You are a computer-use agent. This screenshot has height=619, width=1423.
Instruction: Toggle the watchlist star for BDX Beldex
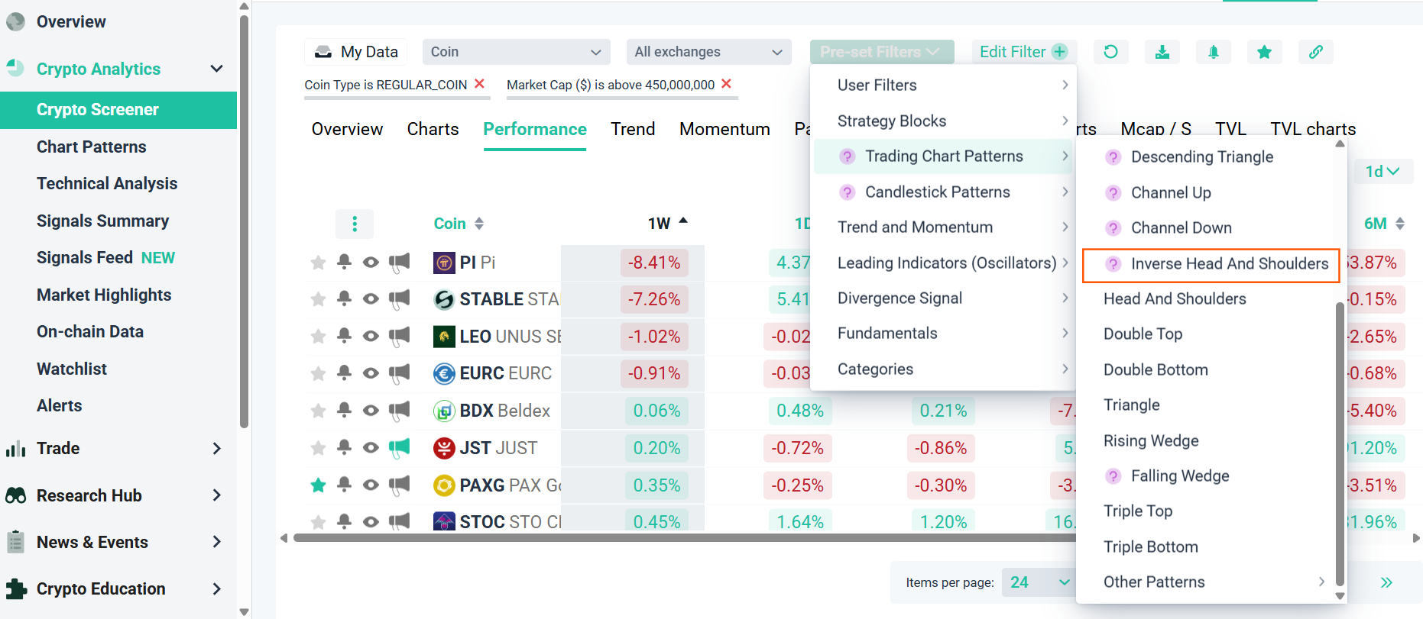pos(318,411)
